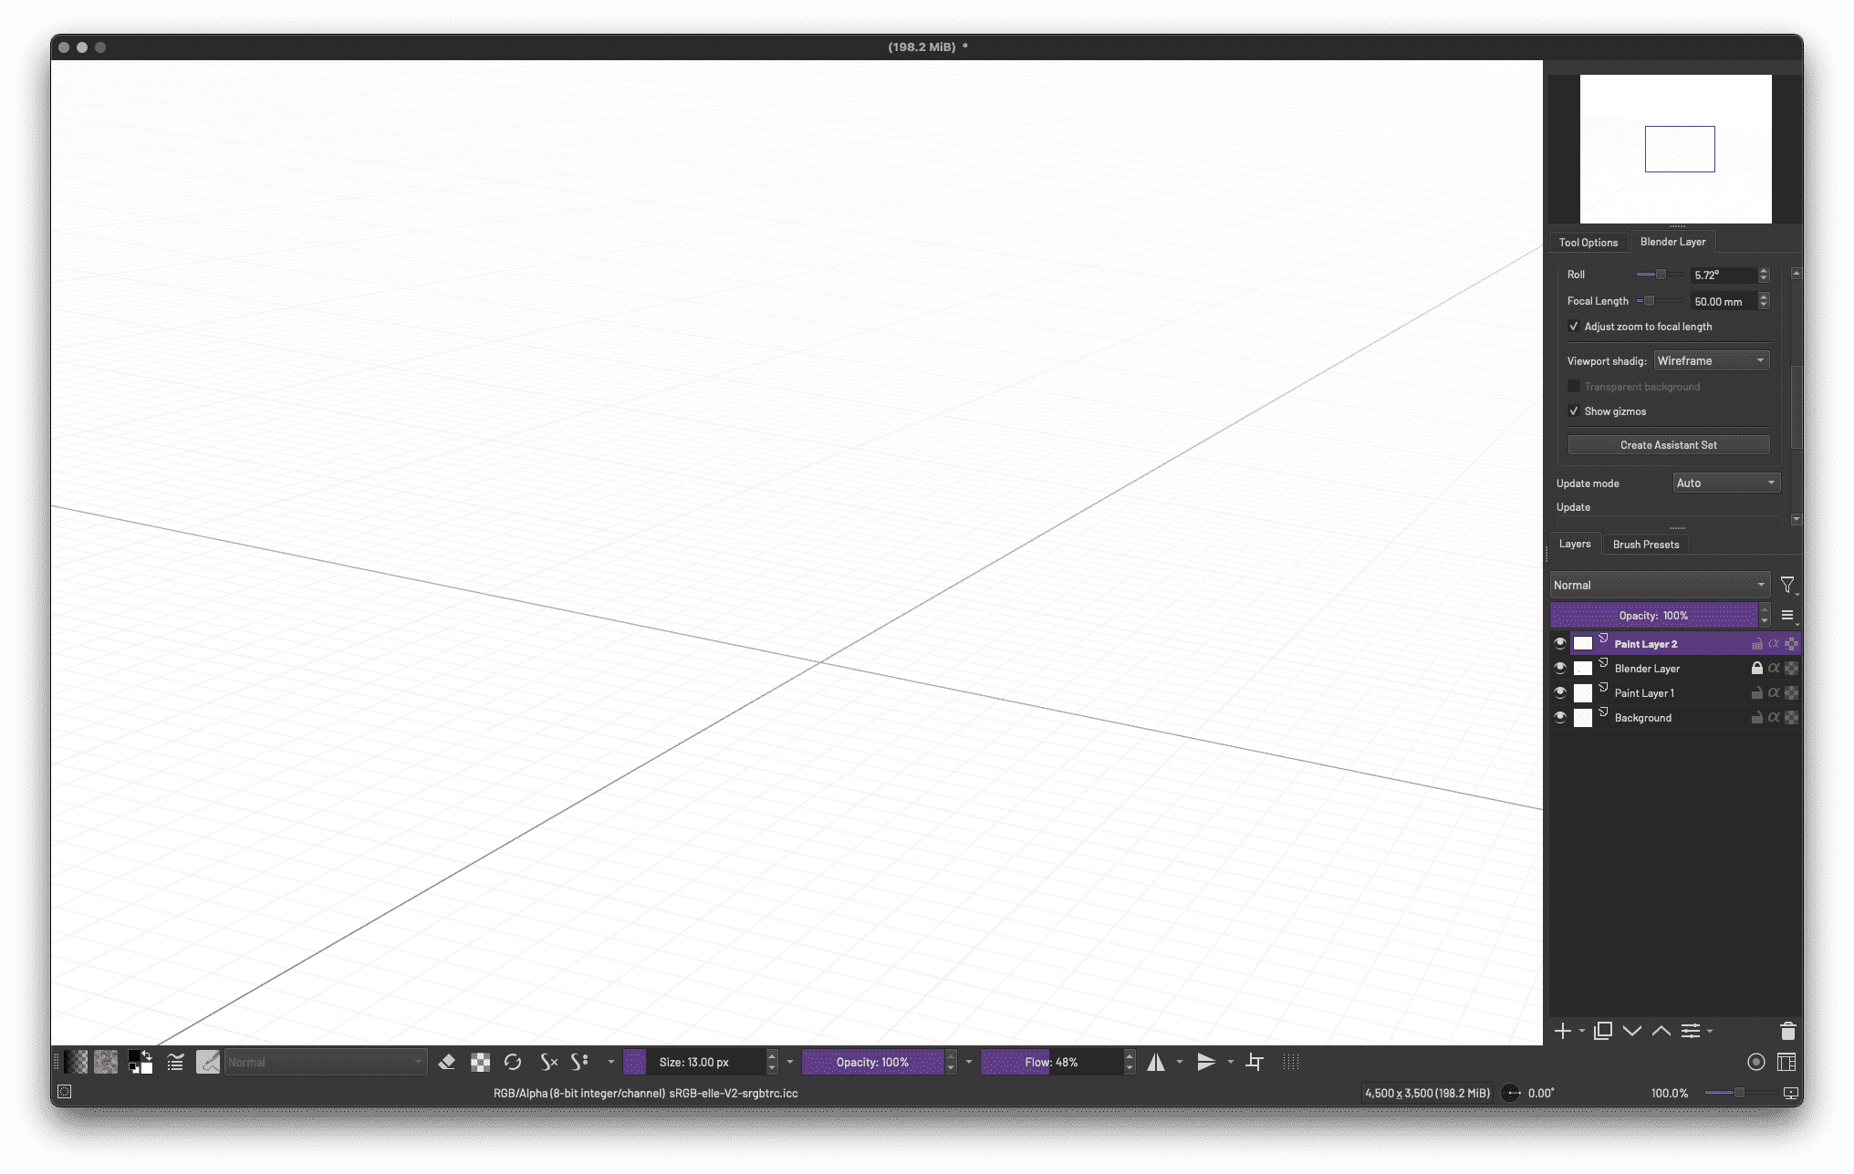
Task: Click the reload original preset icon
Action: coord(513,1062)
